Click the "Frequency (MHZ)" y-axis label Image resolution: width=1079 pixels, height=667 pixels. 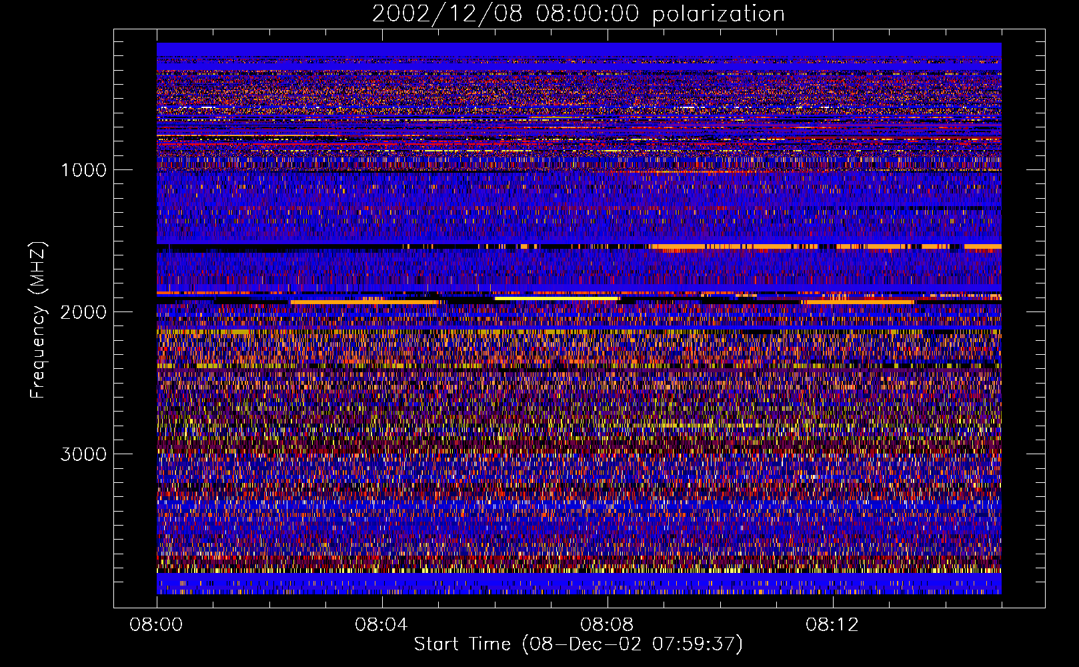pos(37,320)
